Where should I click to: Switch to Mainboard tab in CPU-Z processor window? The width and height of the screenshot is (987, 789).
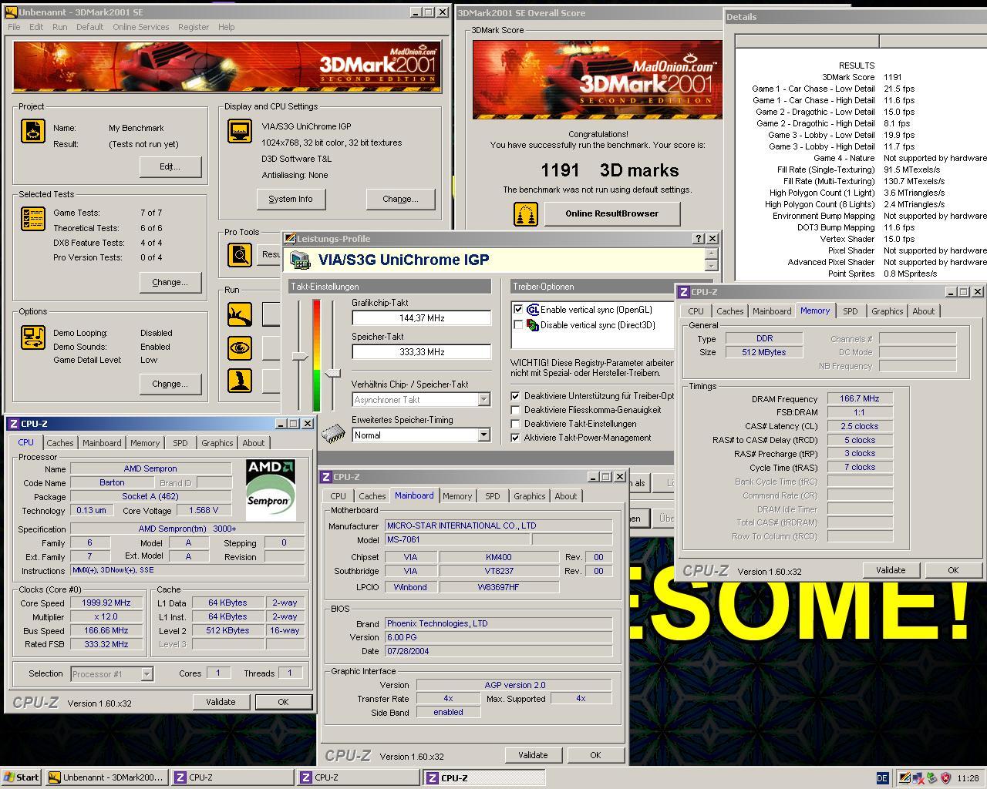point(102,443)
